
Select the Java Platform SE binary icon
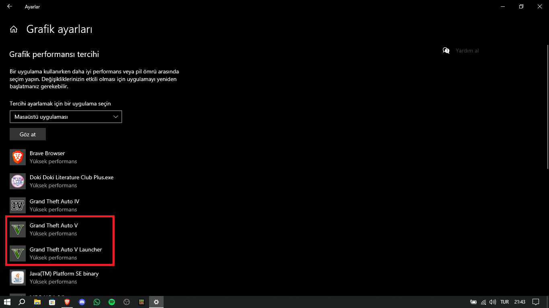coord(18,278)
